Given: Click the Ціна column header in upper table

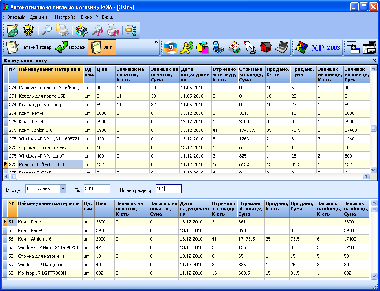Looking at the screenshot, I should (105, 74).
